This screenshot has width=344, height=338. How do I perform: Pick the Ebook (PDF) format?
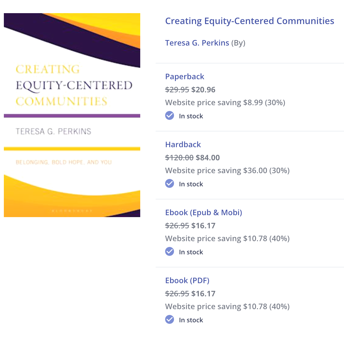(187, 281)
